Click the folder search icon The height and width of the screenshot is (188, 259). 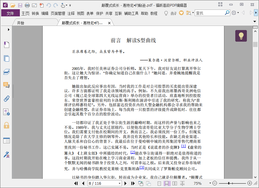point(188,13)
